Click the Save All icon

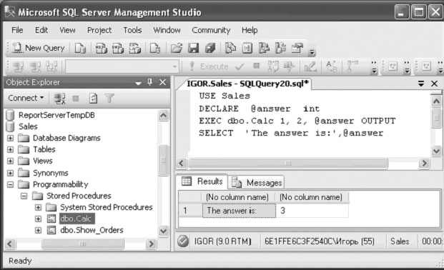tap(210, 48)
